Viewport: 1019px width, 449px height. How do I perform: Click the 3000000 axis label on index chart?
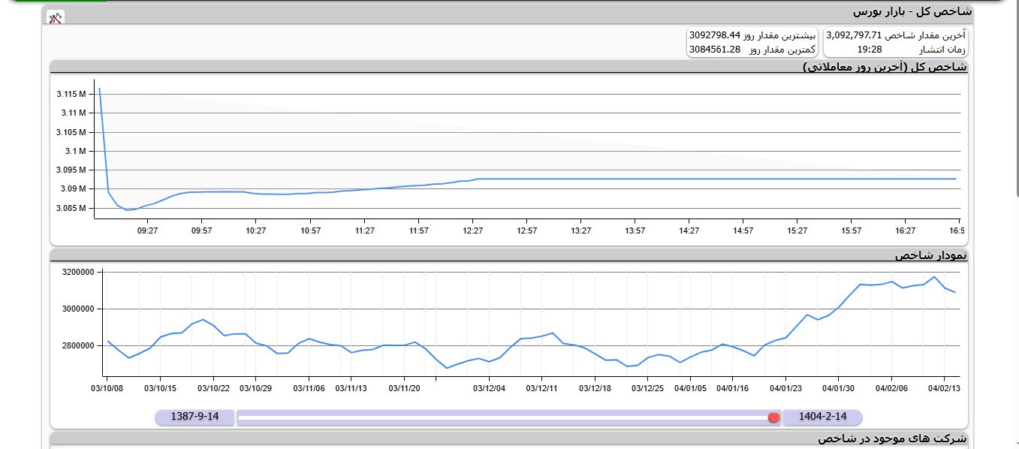[x=78, y=309]
